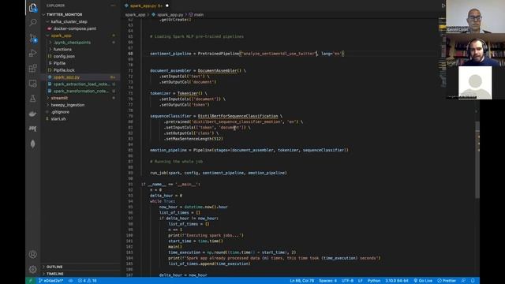
Task: Open spark_extraction_load notebook file
Action: (81, 84)
